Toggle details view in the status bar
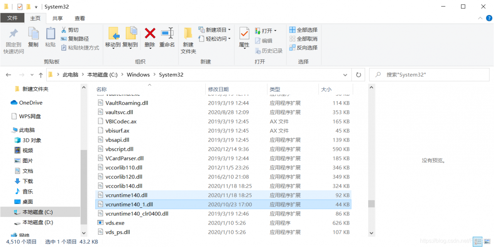The height and width of the screenshot is (247, 494). [x=478, y=241]
